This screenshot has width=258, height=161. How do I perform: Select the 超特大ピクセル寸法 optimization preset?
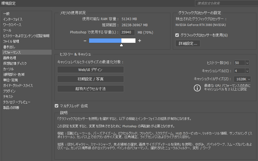[x=90, y=89]
